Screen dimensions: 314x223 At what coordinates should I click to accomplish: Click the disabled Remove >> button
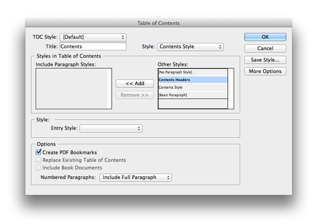click(135, 95)
